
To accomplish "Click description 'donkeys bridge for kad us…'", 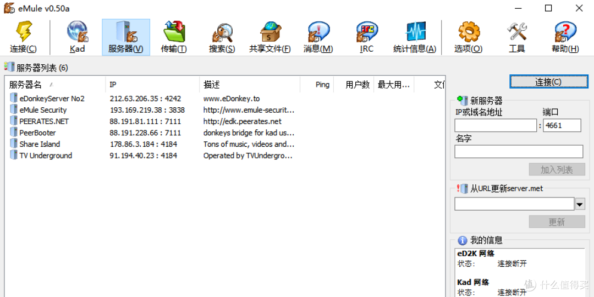I will click(249, 133).
